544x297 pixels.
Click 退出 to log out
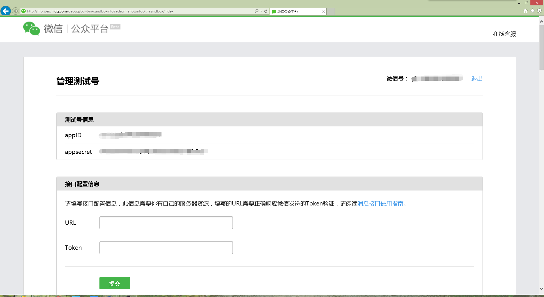[477, 79]
